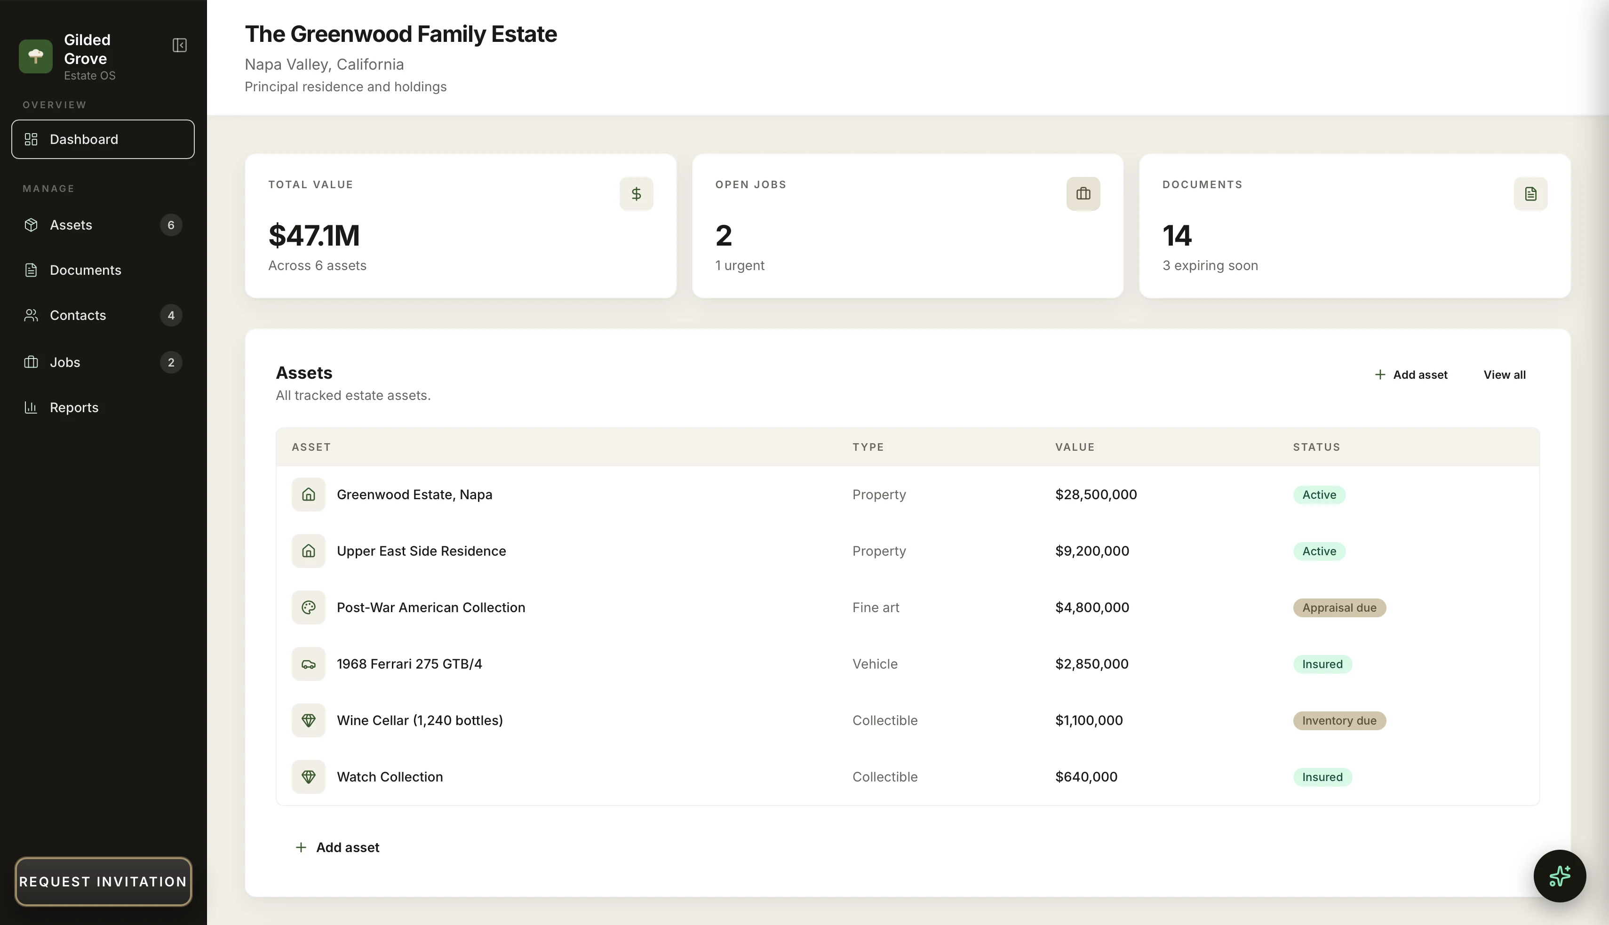This screenshot has width=1609, height=925.
Task: Click the gem icon for Watch Collection
Action: tap(308, 777)
